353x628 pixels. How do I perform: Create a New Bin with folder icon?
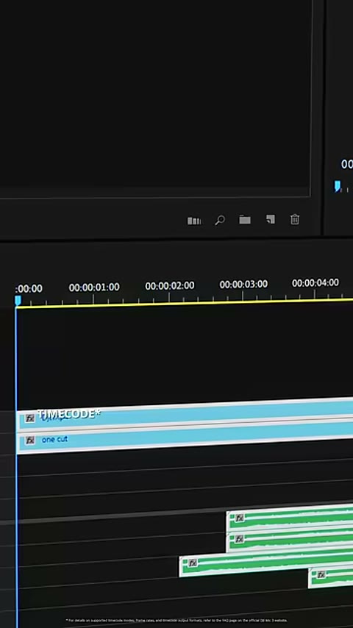[x=245, y=219]
